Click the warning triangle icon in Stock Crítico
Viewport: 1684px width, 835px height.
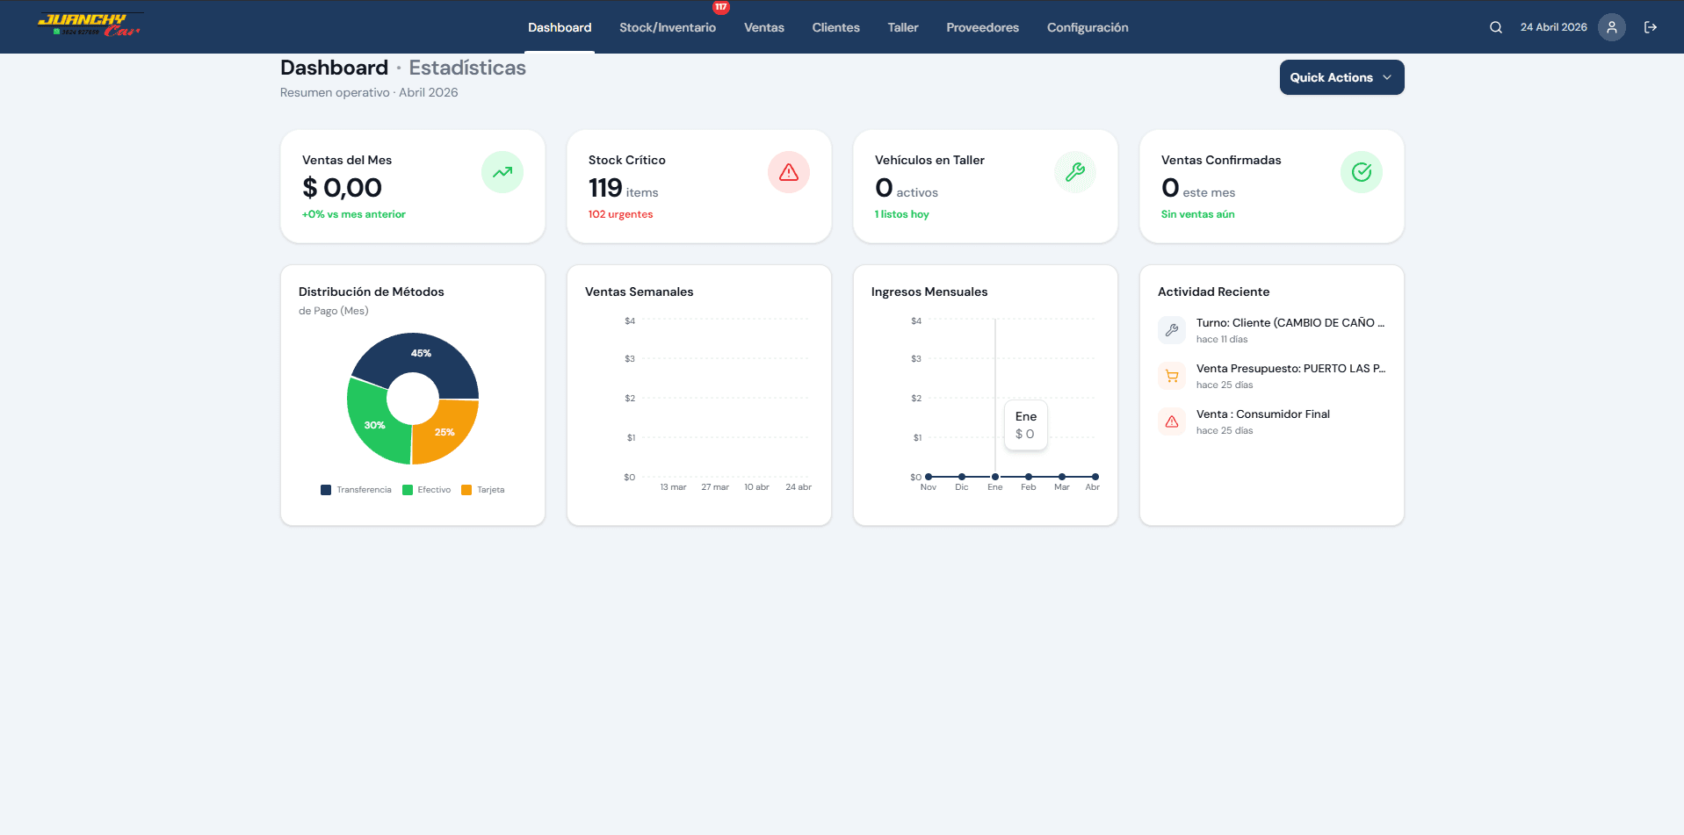(x=789, y=172)
